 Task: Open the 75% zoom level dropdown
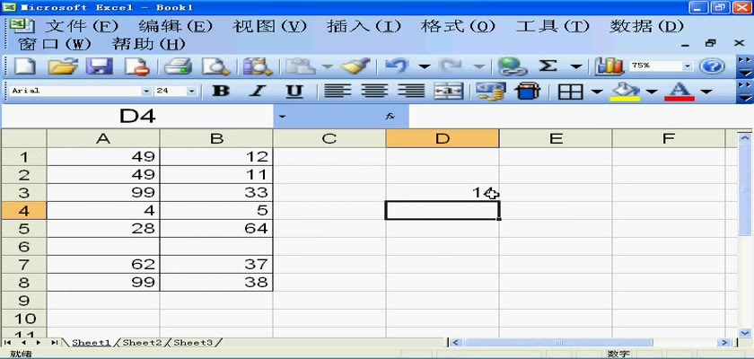[x=688, y=66]
